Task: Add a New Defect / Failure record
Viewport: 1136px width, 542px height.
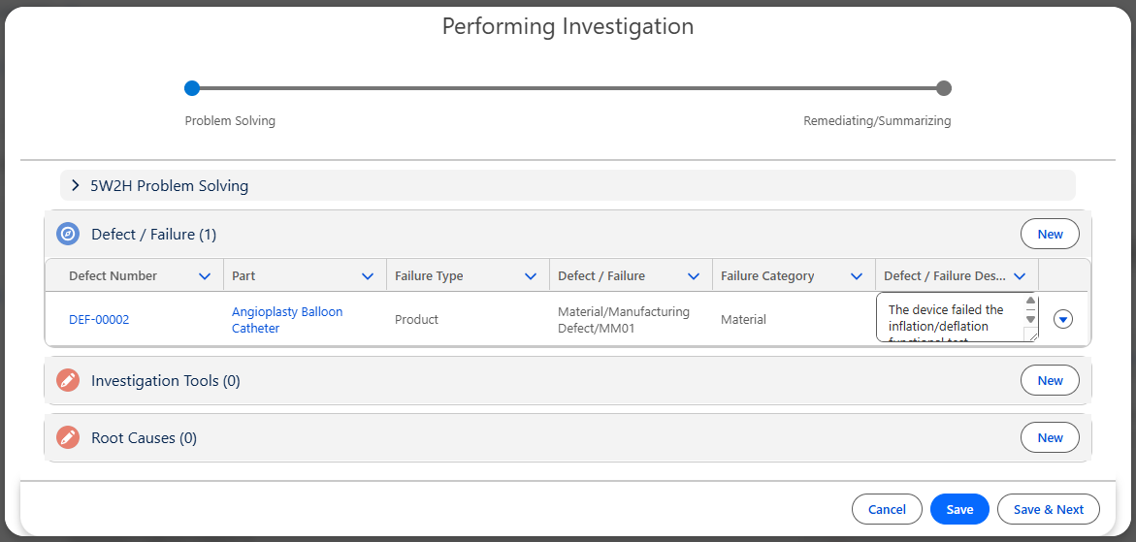Action: 1050,234
